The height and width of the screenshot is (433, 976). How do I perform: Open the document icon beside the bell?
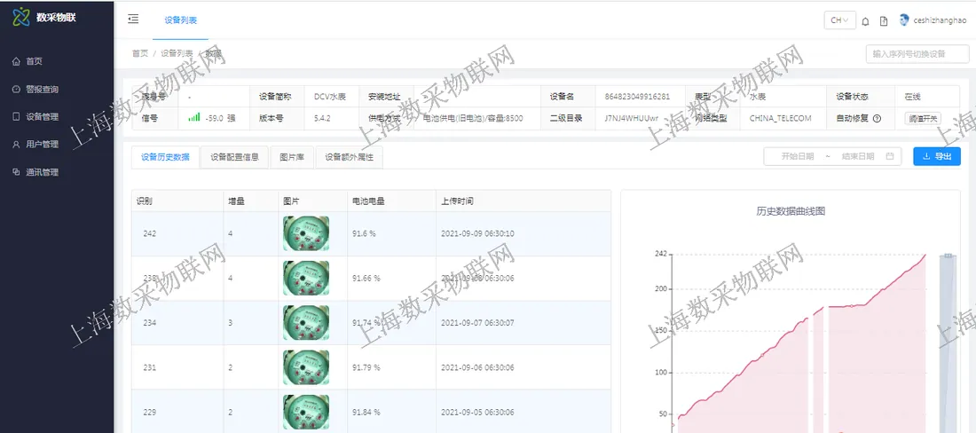pos(883,21)
